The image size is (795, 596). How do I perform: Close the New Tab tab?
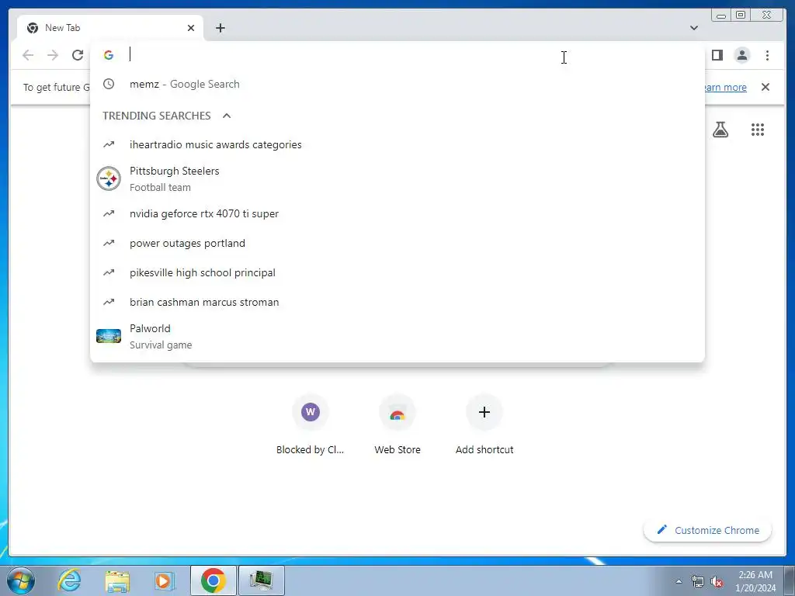click(191, 28)
